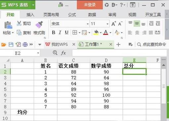Viewport: 169px width, 121px height.
Task: Click the magnifier zoom icon beside fx
Action: click(x=55, y=53)
